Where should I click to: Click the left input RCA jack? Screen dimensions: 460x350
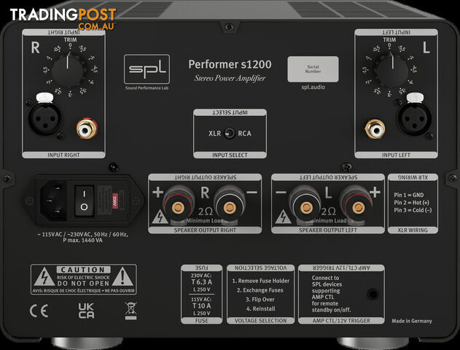coord(375,128)
